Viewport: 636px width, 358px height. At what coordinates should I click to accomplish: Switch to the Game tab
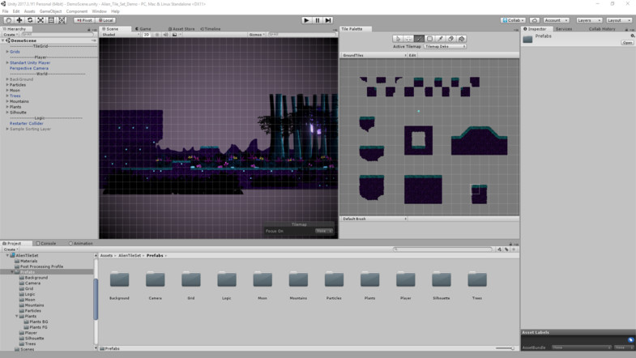(143, 29)
